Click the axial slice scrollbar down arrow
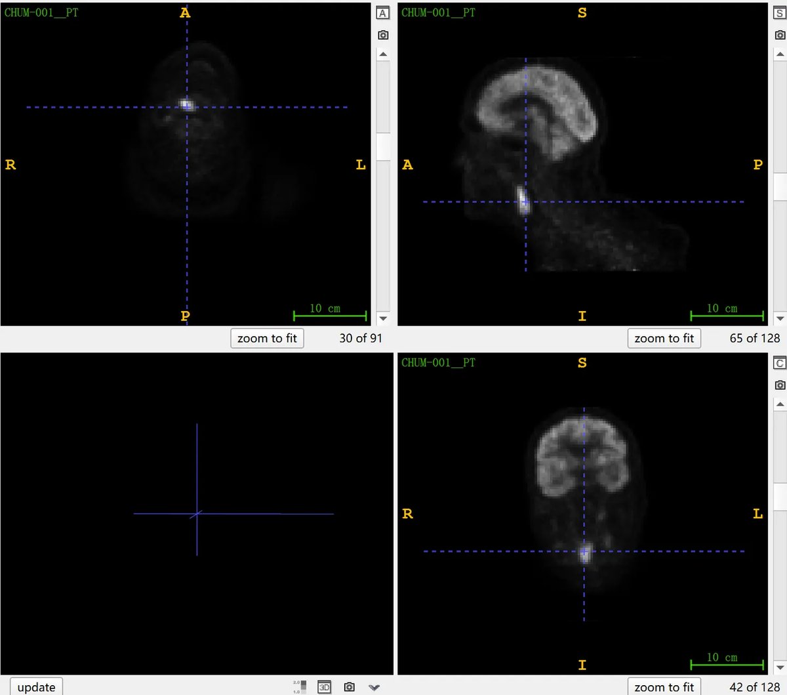The width and height of the screenshot is (787, 695). 383,319
